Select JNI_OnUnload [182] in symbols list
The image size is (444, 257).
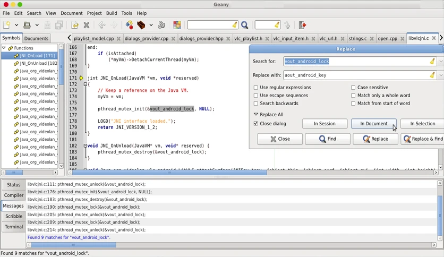click(x=38, y=63)
